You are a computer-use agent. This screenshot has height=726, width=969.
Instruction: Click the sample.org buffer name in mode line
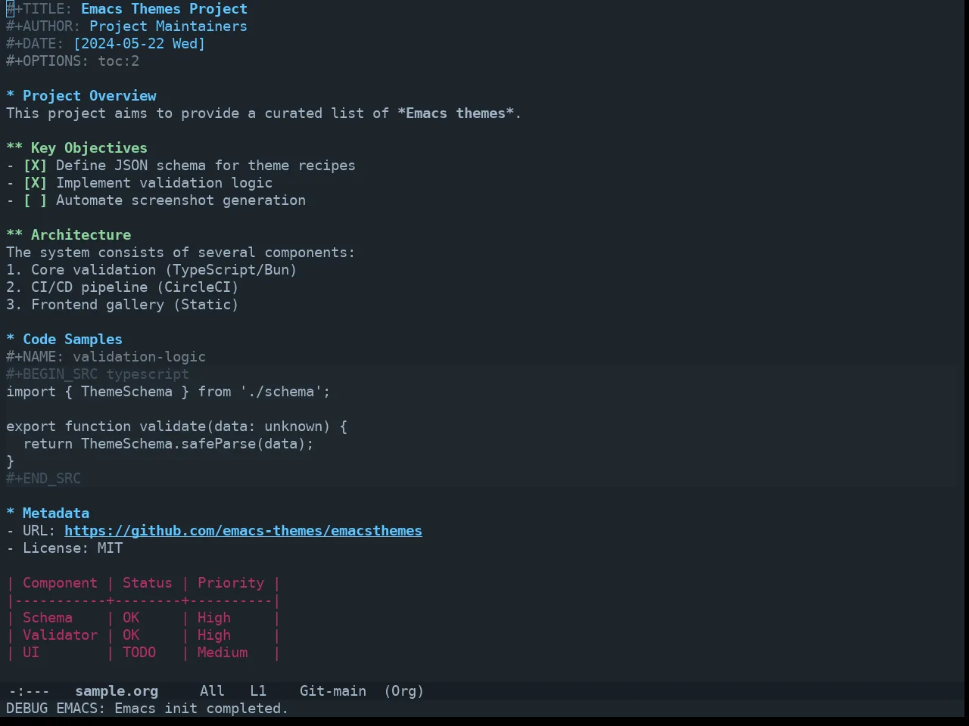[x=117, y=691]
